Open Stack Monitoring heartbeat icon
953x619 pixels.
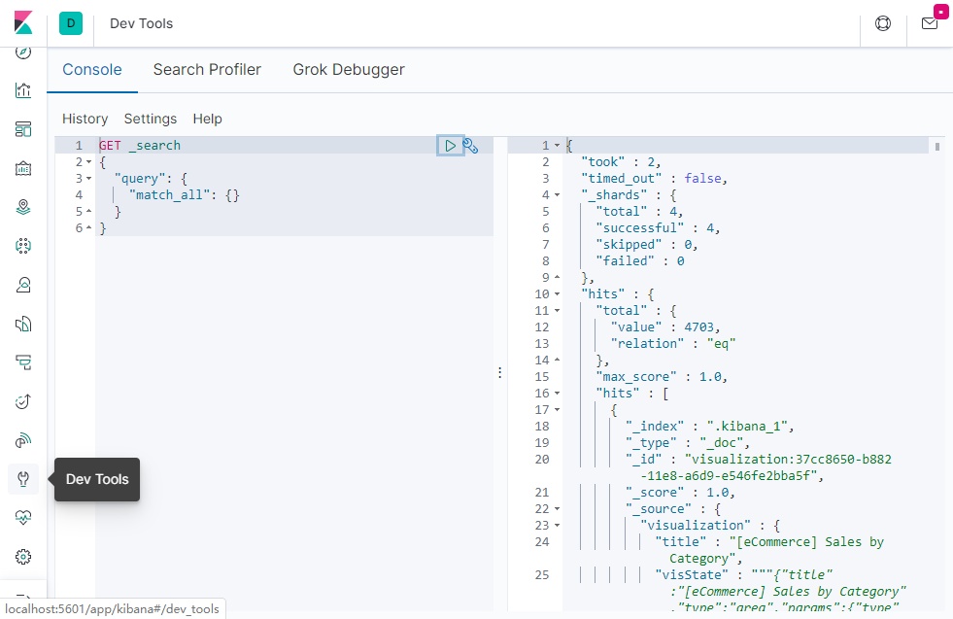point(23,518)
